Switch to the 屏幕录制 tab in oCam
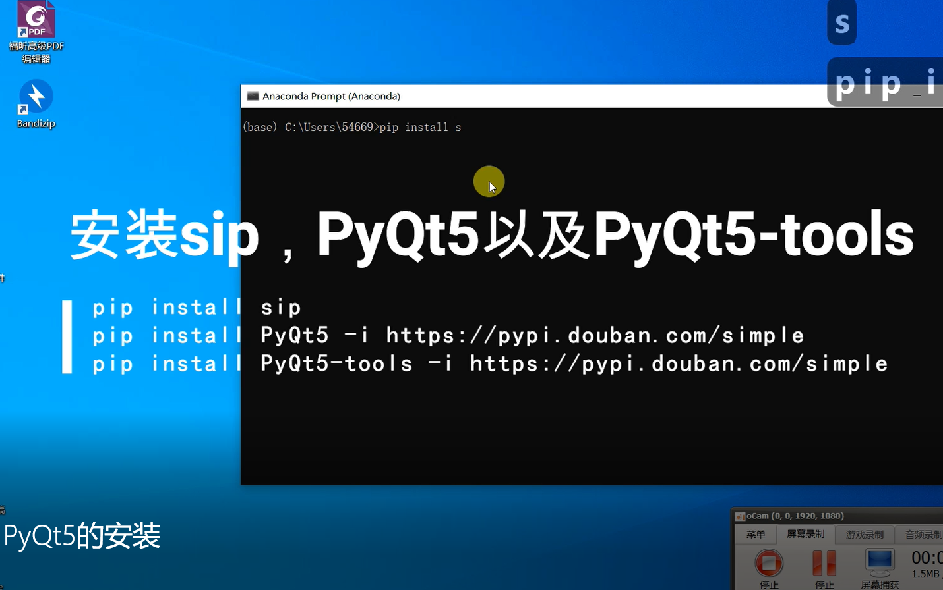This screenshot has height=590, width=943. tap(805, 534)
